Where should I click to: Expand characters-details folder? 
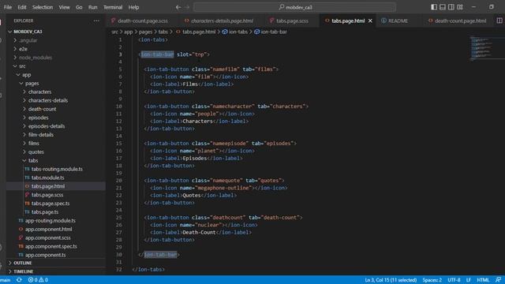pos(48,100)
